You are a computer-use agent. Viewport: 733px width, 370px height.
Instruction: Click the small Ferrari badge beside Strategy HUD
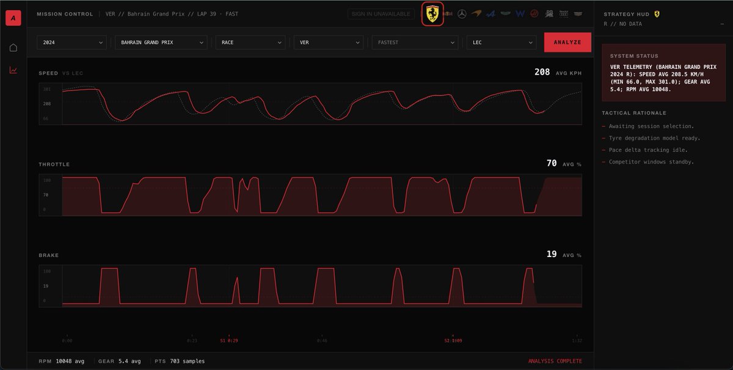pos(657,14)
